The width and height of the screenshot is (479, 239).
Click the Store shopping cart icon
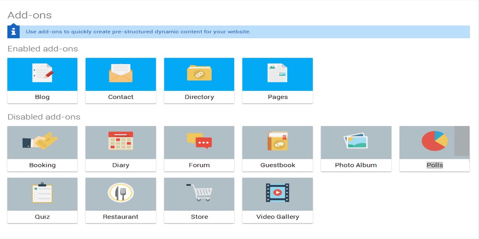coord(199,192)
